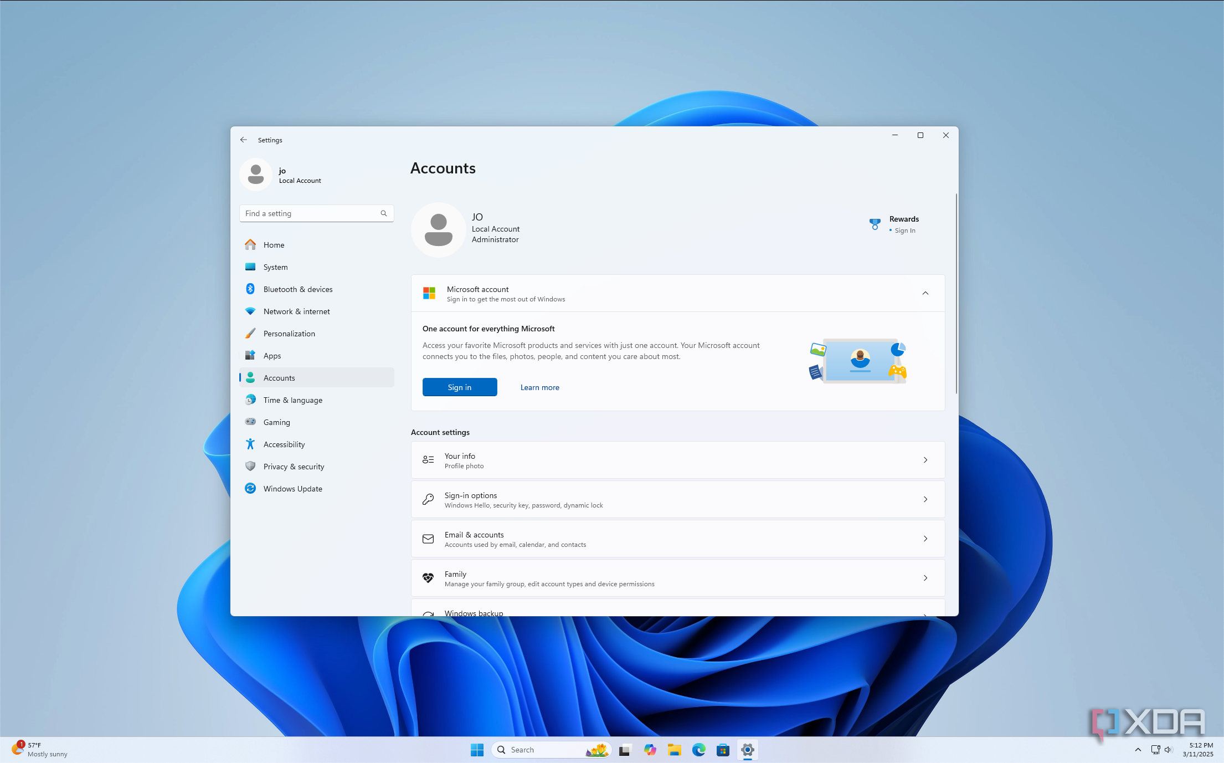Click the Email & accounts envelope icon

click(428, 539)
